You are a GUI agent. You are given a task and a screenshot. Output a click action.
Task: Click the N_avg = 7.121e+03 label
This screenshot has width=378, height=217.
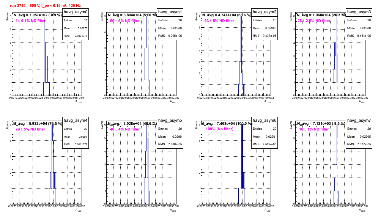tap(321, 123)
